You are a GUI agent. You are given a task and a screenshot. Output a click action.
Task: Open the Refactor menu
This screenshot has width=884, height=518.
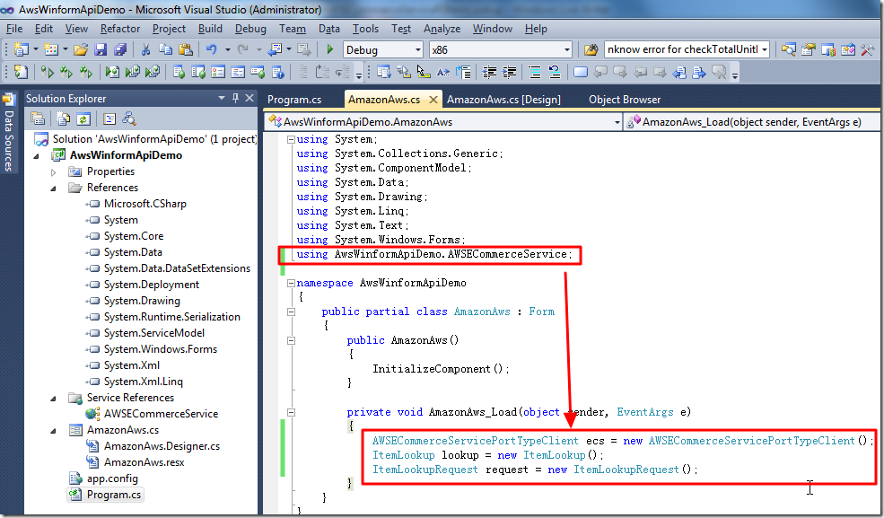(120, 29)
